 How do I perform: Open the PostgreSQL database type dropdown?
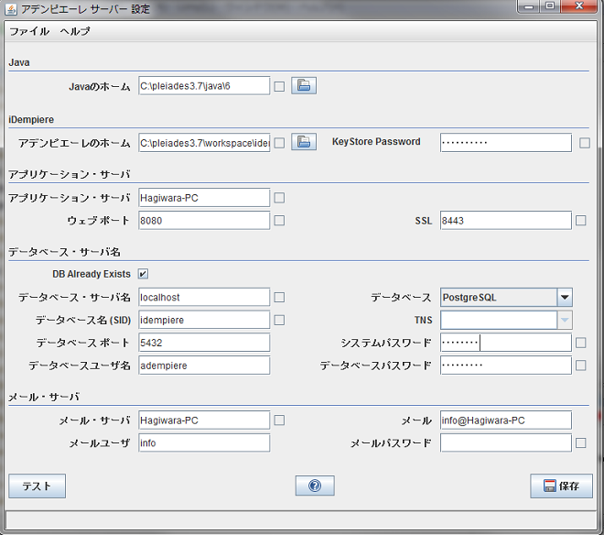[565, 298]
